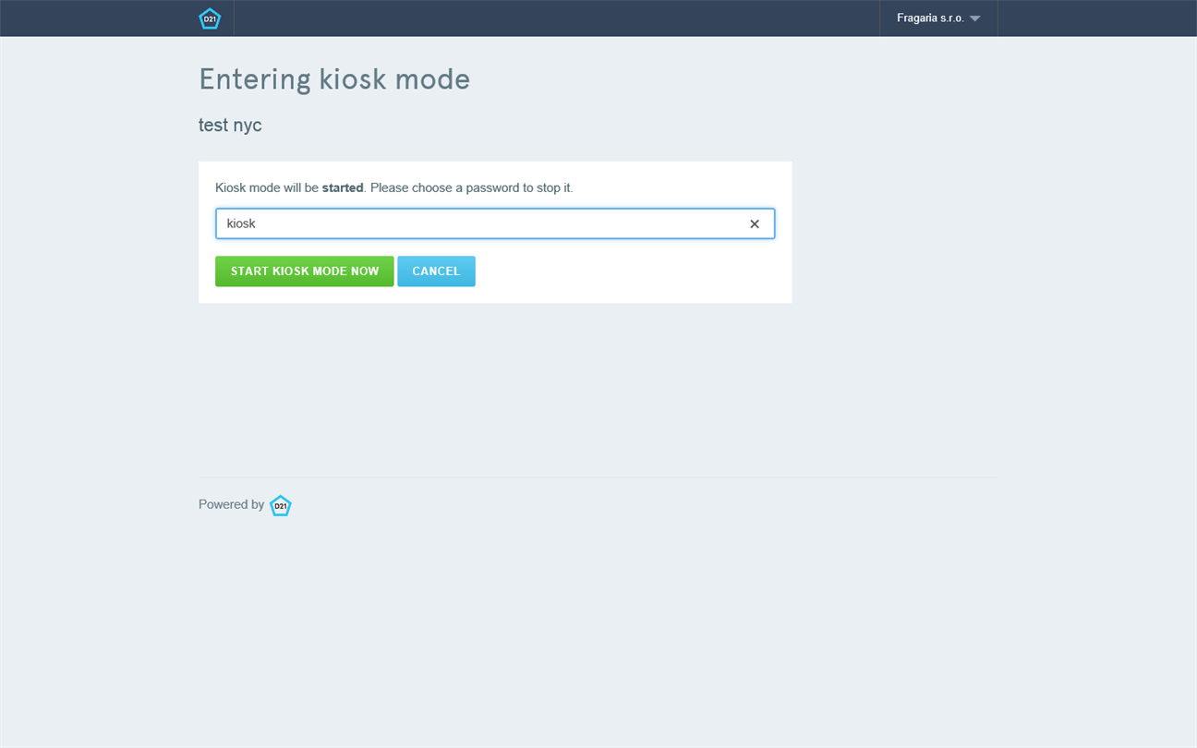Click the D21 logo in the header

click(210, 18)
